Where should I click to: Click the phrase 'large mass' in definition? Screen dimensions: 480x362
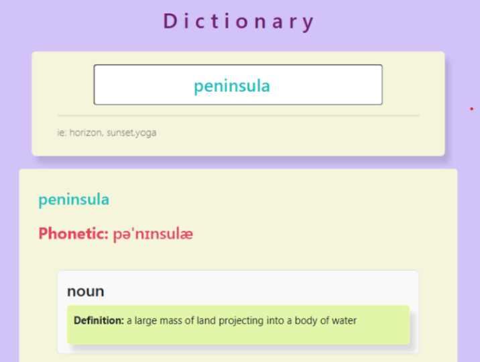157,320
